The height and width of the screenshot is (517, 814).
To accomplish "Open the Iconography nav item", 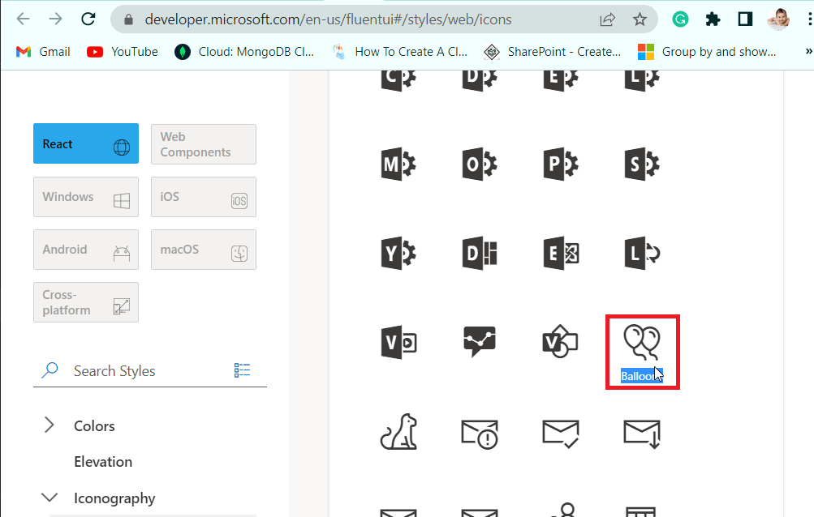I will pyautogui.click(x=114, y=498).
